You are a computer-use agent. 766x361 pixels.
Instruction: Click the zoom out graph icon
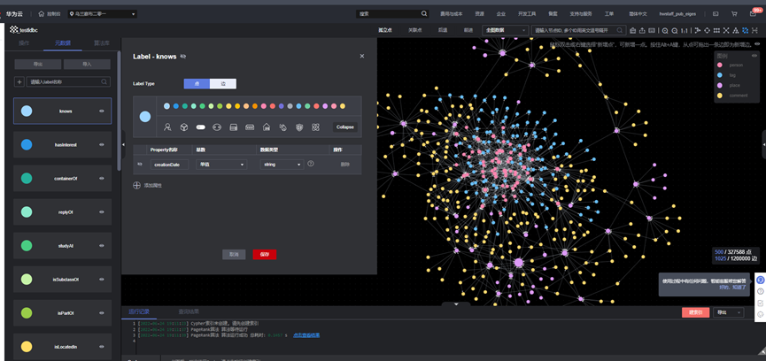tap(675, 30)
